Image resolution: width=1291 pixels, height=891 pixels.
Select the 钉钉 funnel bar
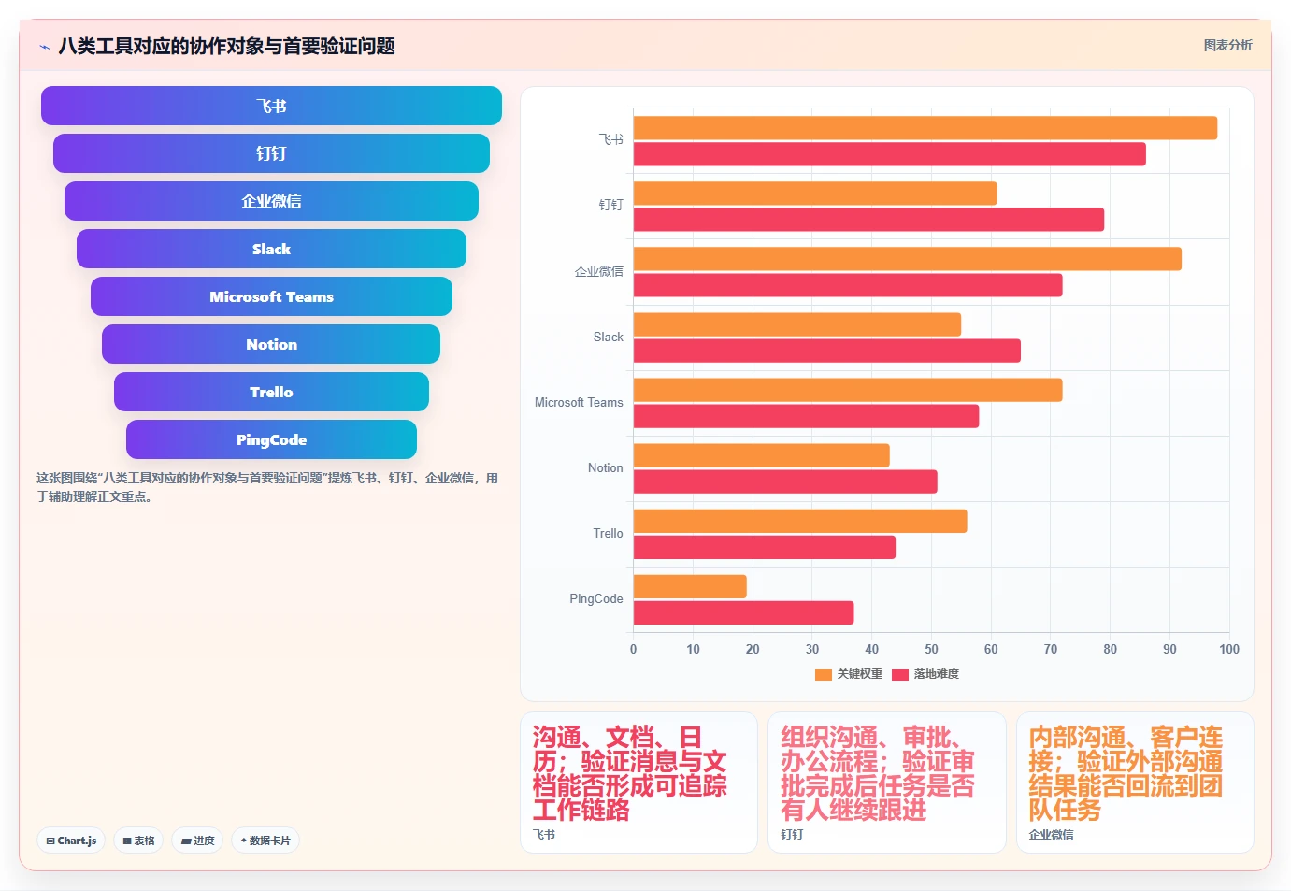click(x=271, y=153)
